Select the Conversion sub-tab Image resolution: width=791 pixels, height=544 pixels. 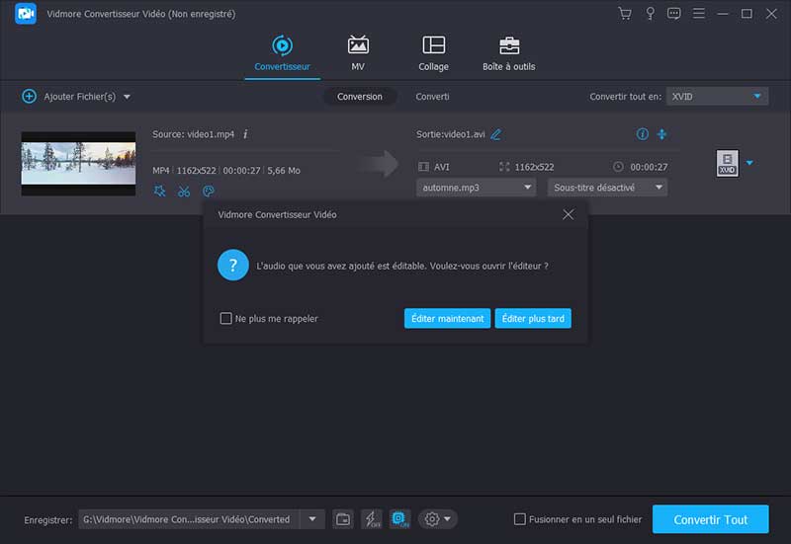tap(360, 96)
